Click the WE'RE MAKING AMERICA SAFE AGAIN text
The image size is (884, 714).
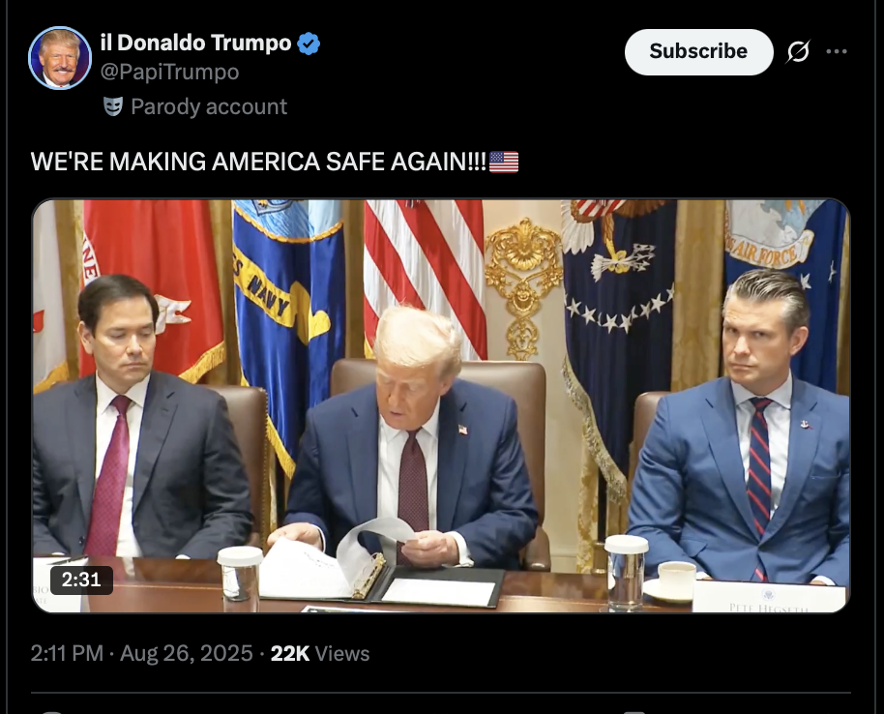[259, 162]
